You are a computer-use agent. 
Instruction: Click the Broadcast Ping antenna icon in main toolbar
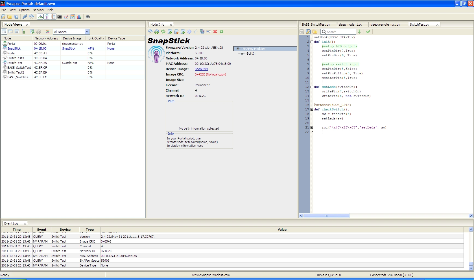(31, 17)
